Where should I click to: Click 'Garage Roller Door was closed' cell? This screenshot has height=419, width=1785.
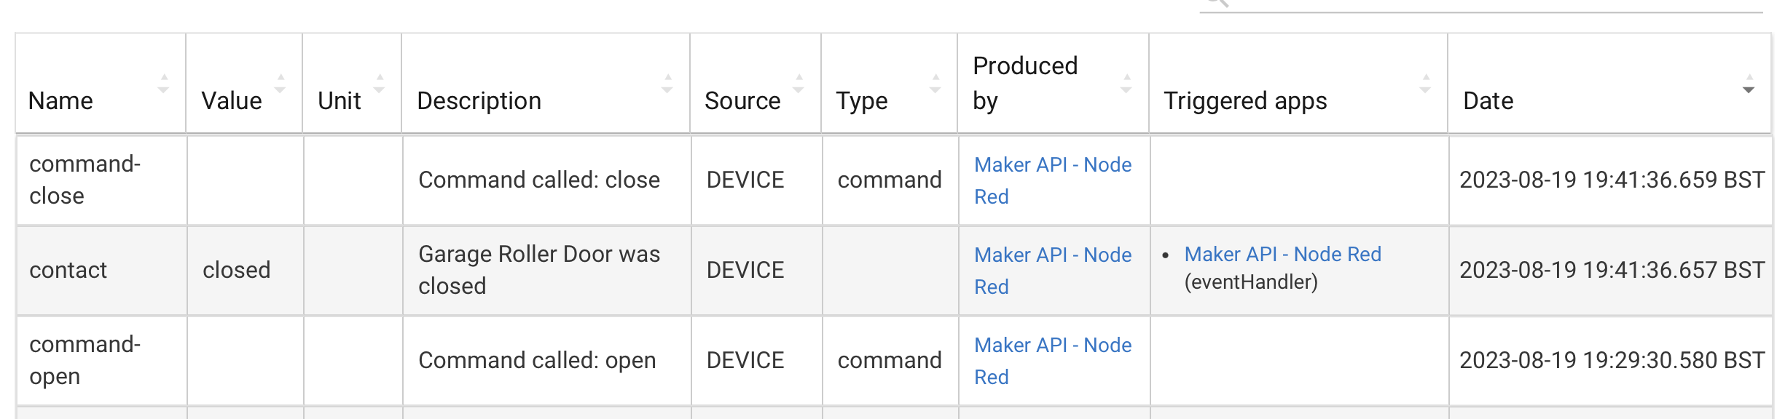pyautogui.click(x=538, y=271)
